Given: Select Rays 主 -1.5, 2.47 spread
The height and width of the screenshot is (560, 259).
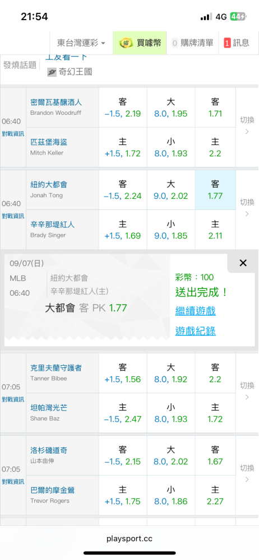Looking at the screenshot, I should click(x=123, y=413).
